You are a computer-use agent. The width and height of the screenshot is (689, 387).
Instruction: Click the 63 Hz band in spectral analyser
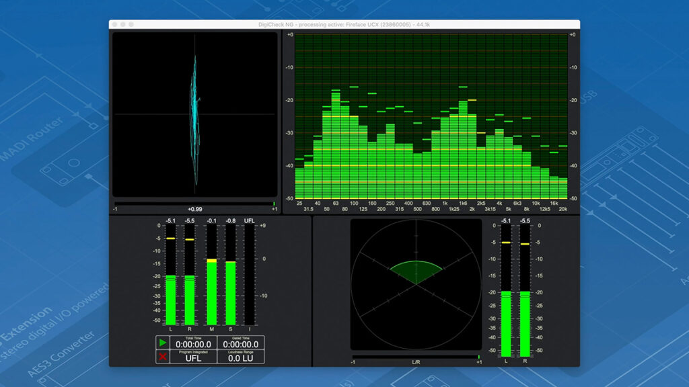click(336, 144)
